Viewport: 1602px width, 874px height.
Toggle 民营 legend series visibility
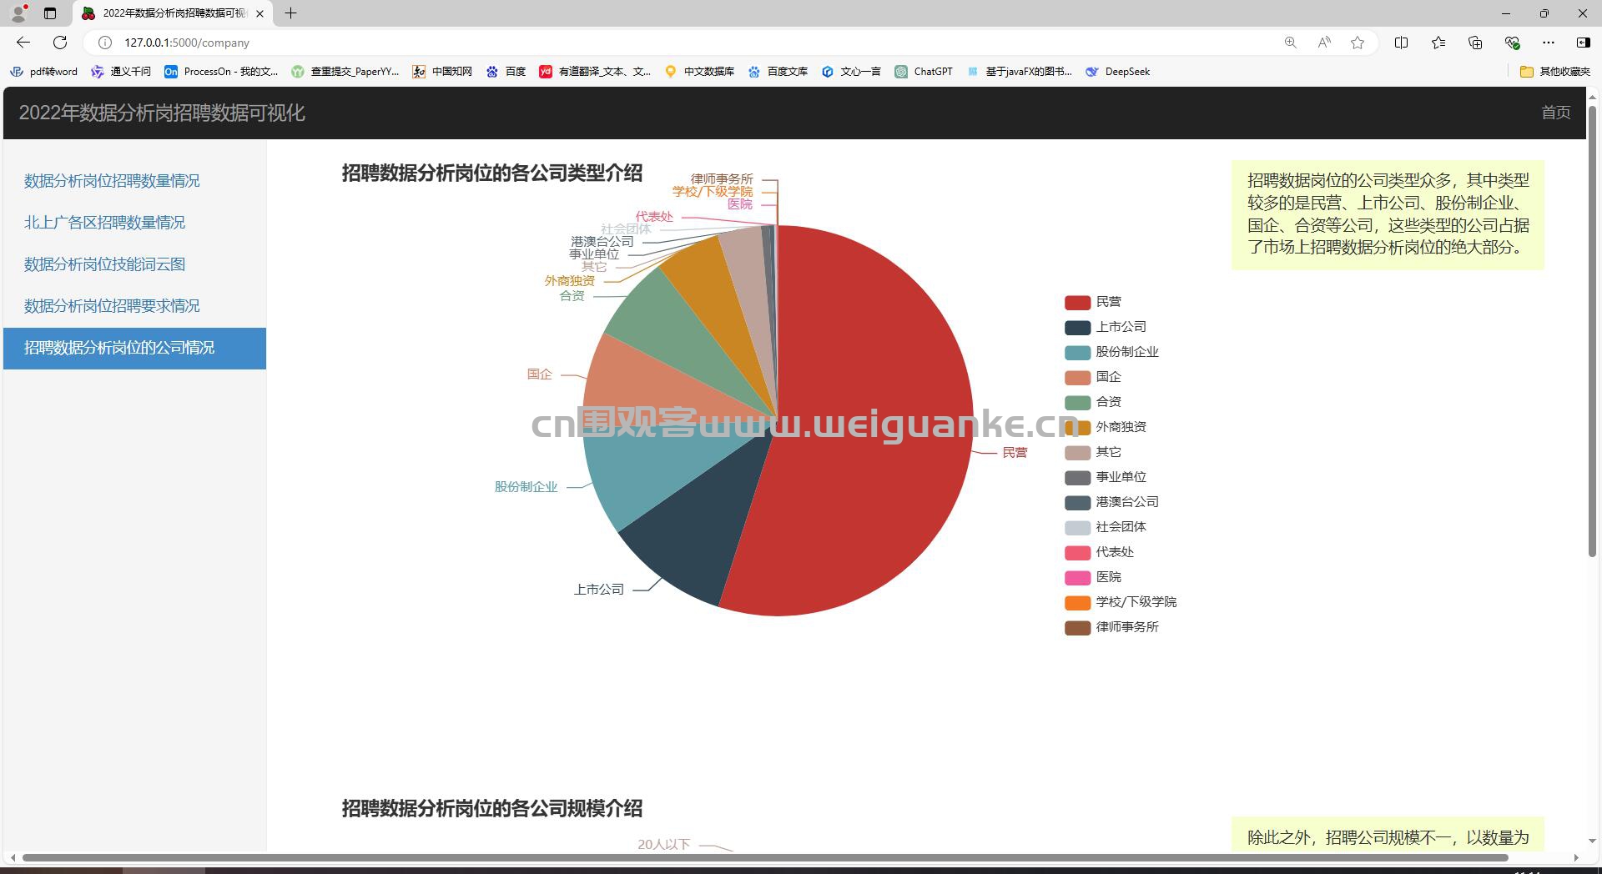pos(1093,302)
